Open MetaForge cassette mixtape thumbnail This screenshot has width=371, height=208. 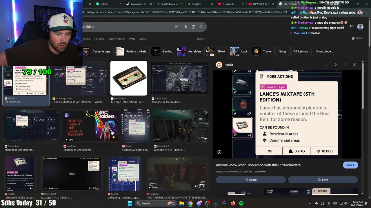pos(129,78)
